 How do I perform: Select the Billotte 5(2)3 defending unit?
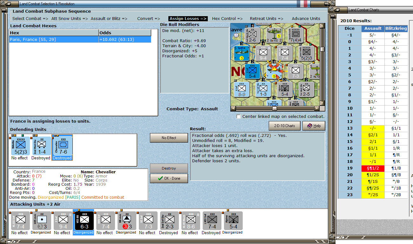pyautogui.click(x=20, y=146)
